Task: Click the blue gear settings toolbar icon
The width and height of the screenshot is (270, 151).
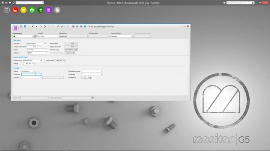Action: click(x=77, y=26)
